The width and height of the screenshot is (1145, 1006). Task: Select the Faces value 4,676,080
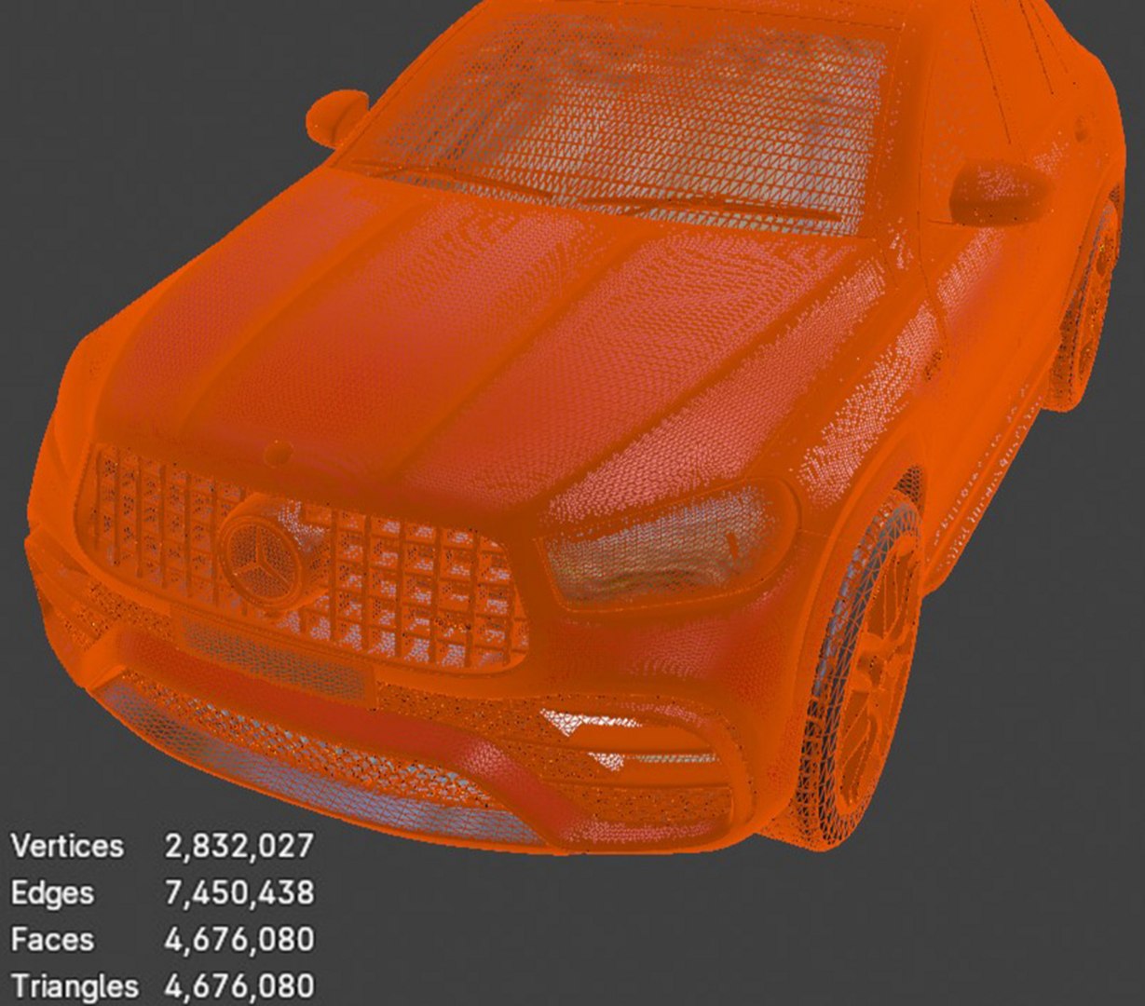point(239,939)
